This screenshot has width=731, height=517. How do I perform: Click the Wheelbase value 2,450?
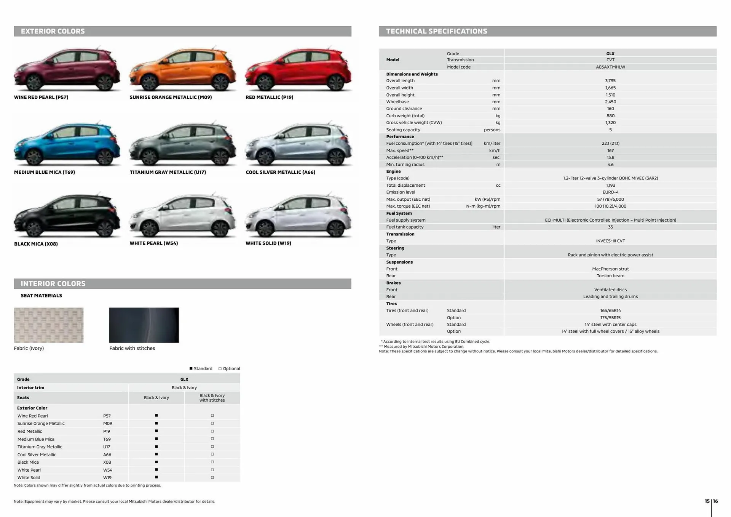(x=610, y=102)
